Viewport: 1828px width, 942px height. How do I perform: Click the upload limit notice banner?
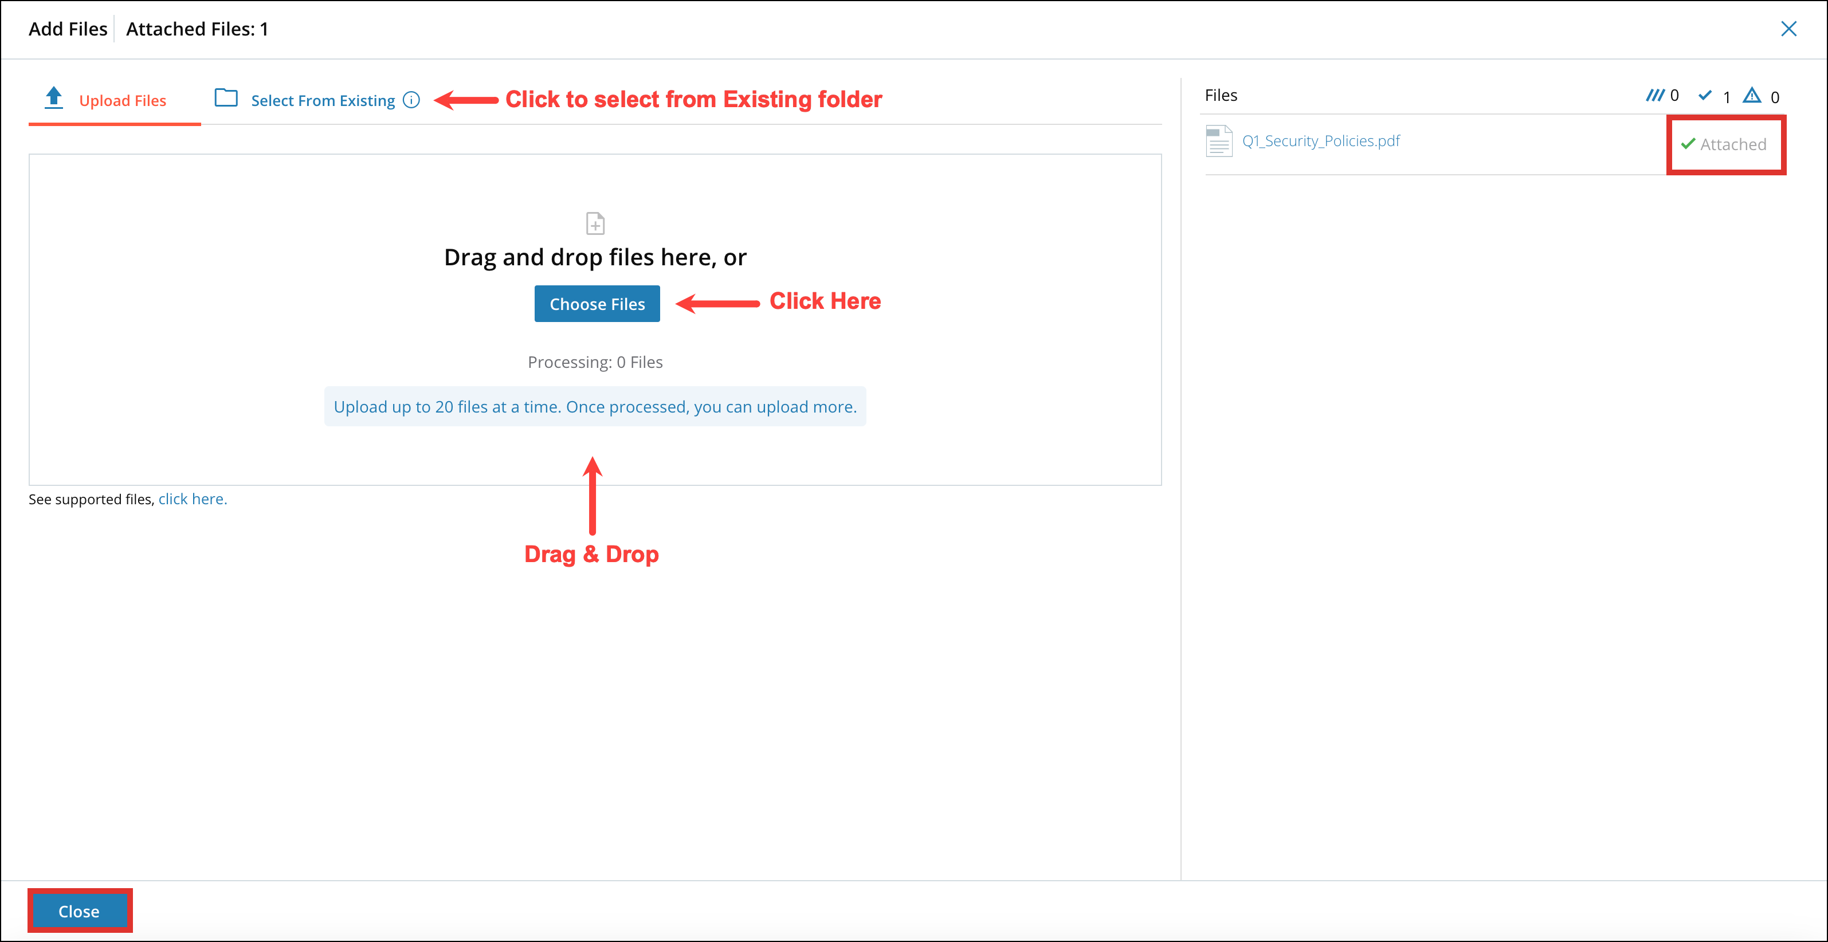[x=595, y=406]
